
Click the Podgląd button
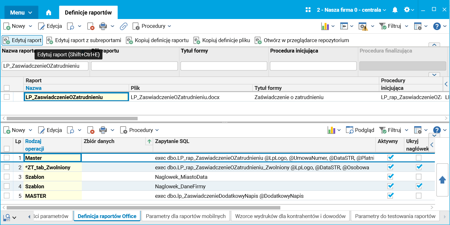(360, 130)
